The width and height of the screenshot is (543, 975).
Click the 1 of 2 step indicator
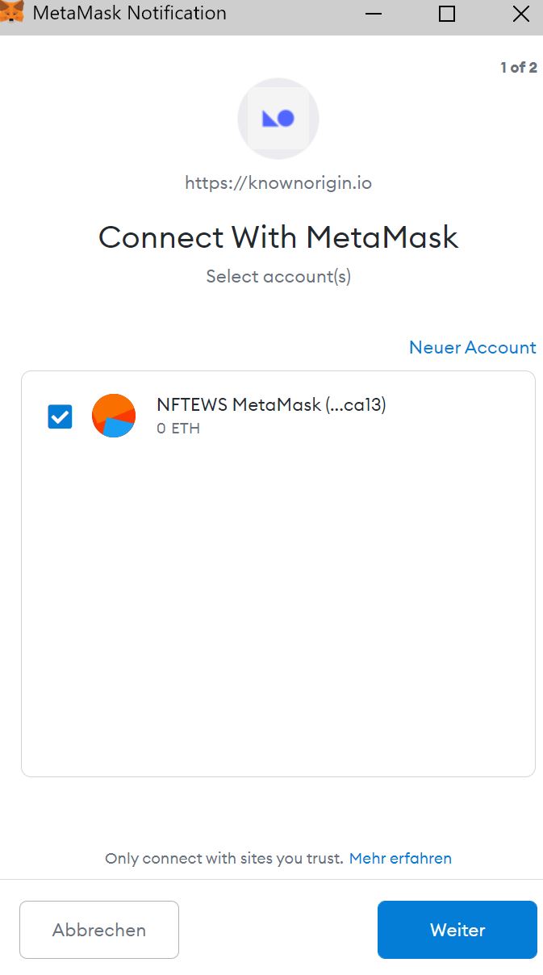[519, 68]
